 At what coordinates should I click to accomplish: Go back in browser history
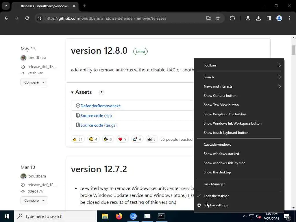pyautogui.click(x=6, y=18)
